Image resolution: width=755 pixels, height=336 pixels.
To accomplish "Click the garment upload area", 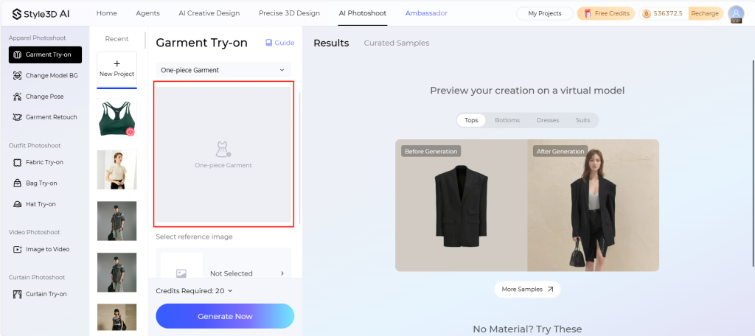I will [x=223, y=154].
